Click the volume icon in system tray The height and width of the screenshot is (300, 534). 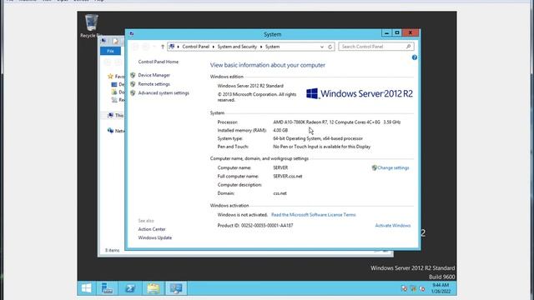pos(422,289)
